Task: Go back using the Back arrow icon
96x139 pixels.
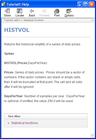Action: pos(32,11)
